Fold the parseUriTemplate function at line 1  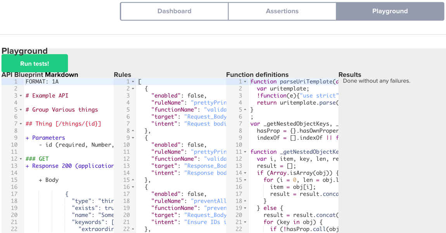245,82
